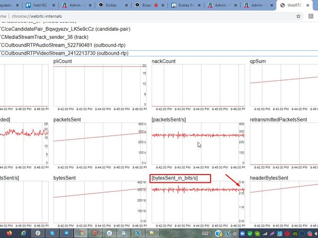The image size is (318, 238).
Task: Open Slack from the system tray
Action: [235, 234]
